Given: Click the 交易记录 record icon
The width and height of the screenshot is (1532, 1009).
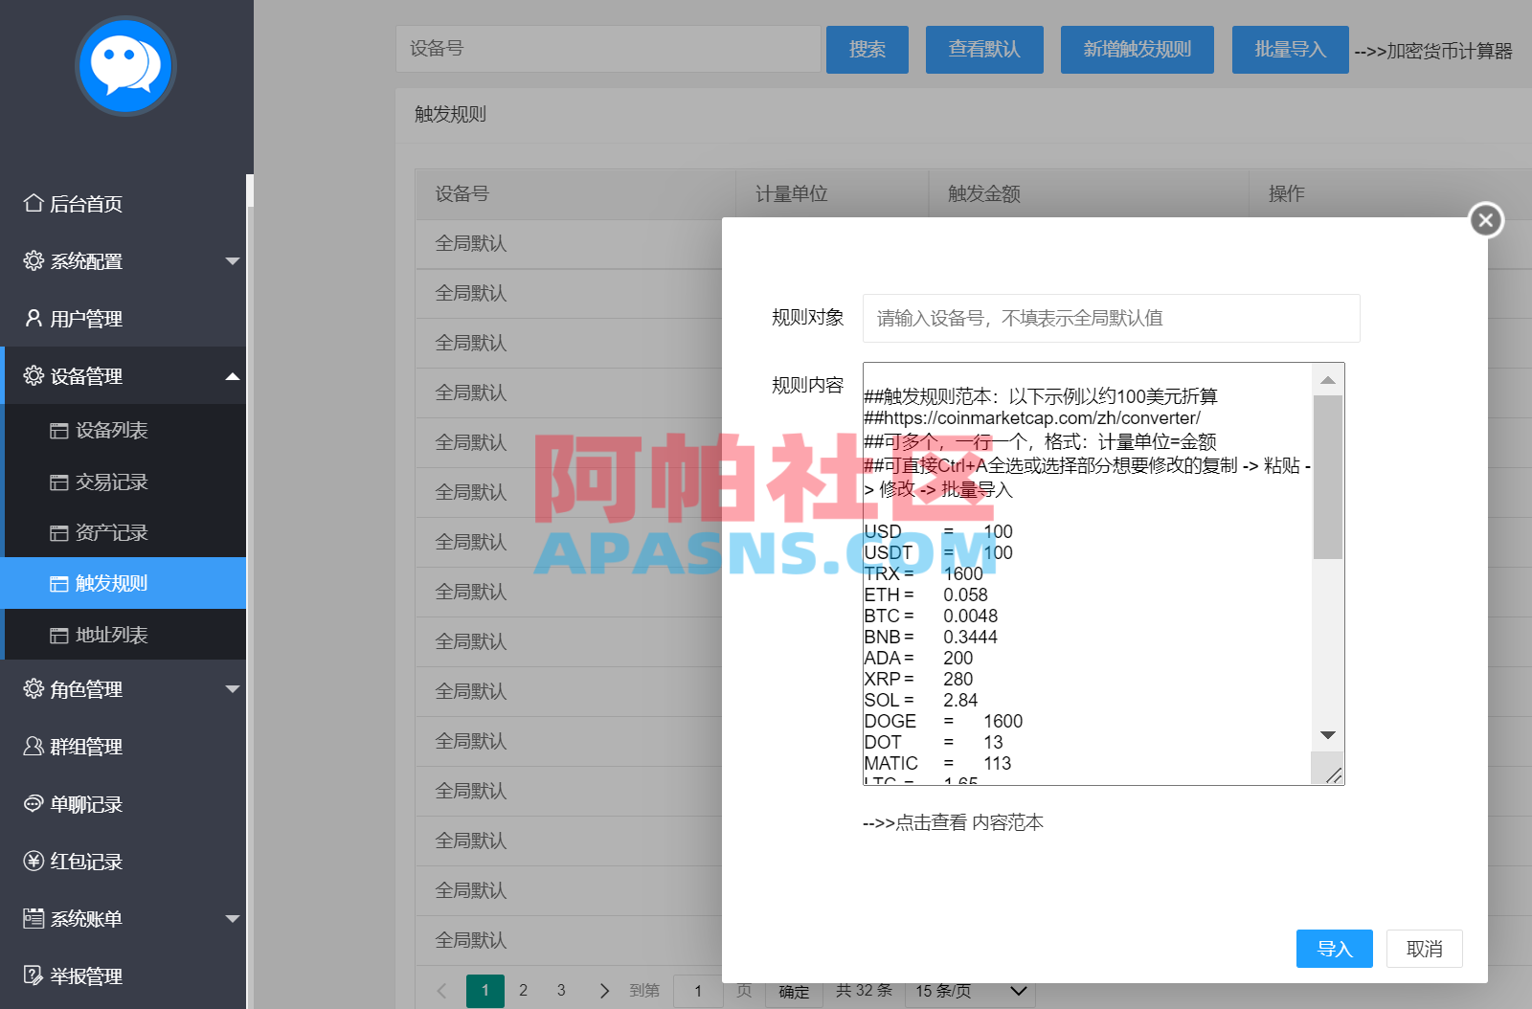Looking at the screenshot, I should click(58, 482).
